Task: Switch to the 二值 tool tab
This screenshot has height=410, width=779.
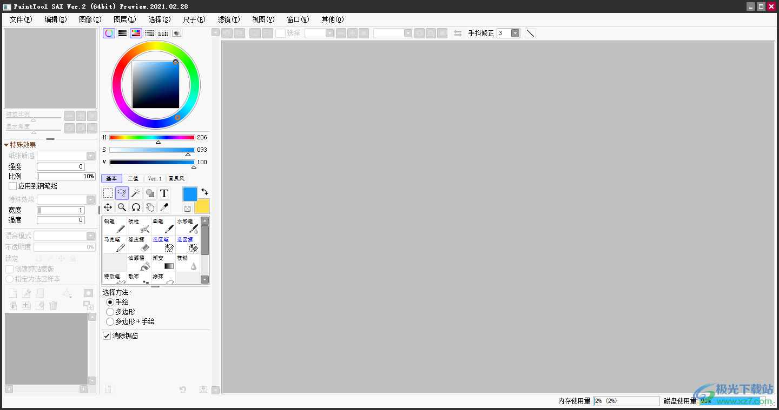Action: (133, 178)
